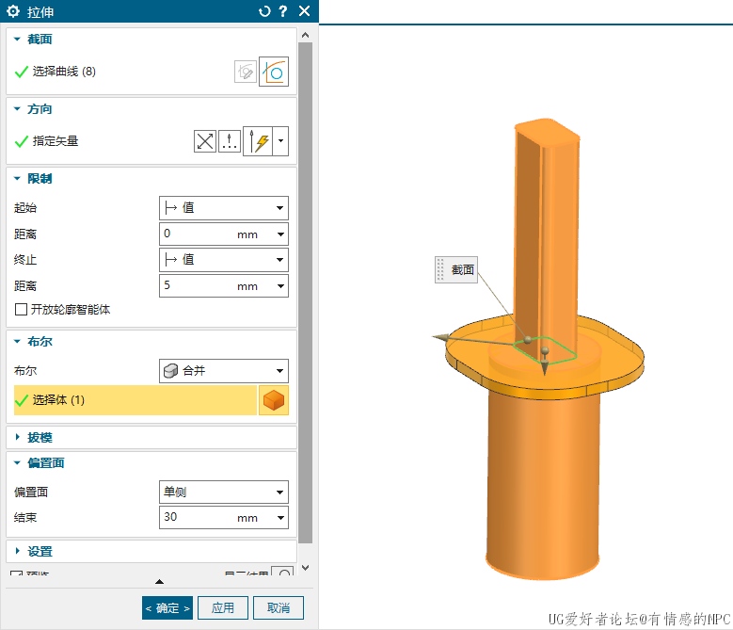Click the inferred vector lightning icon
This screenshot has width=733, height=630.
[259, 141]
